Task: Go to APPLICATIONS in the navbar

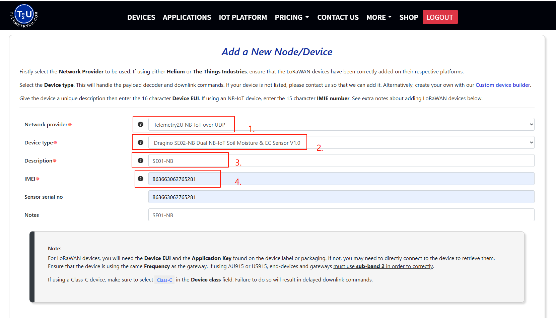Action: 187,17
